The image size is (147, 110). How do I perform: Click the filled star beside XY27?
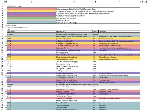coord(6,98)
